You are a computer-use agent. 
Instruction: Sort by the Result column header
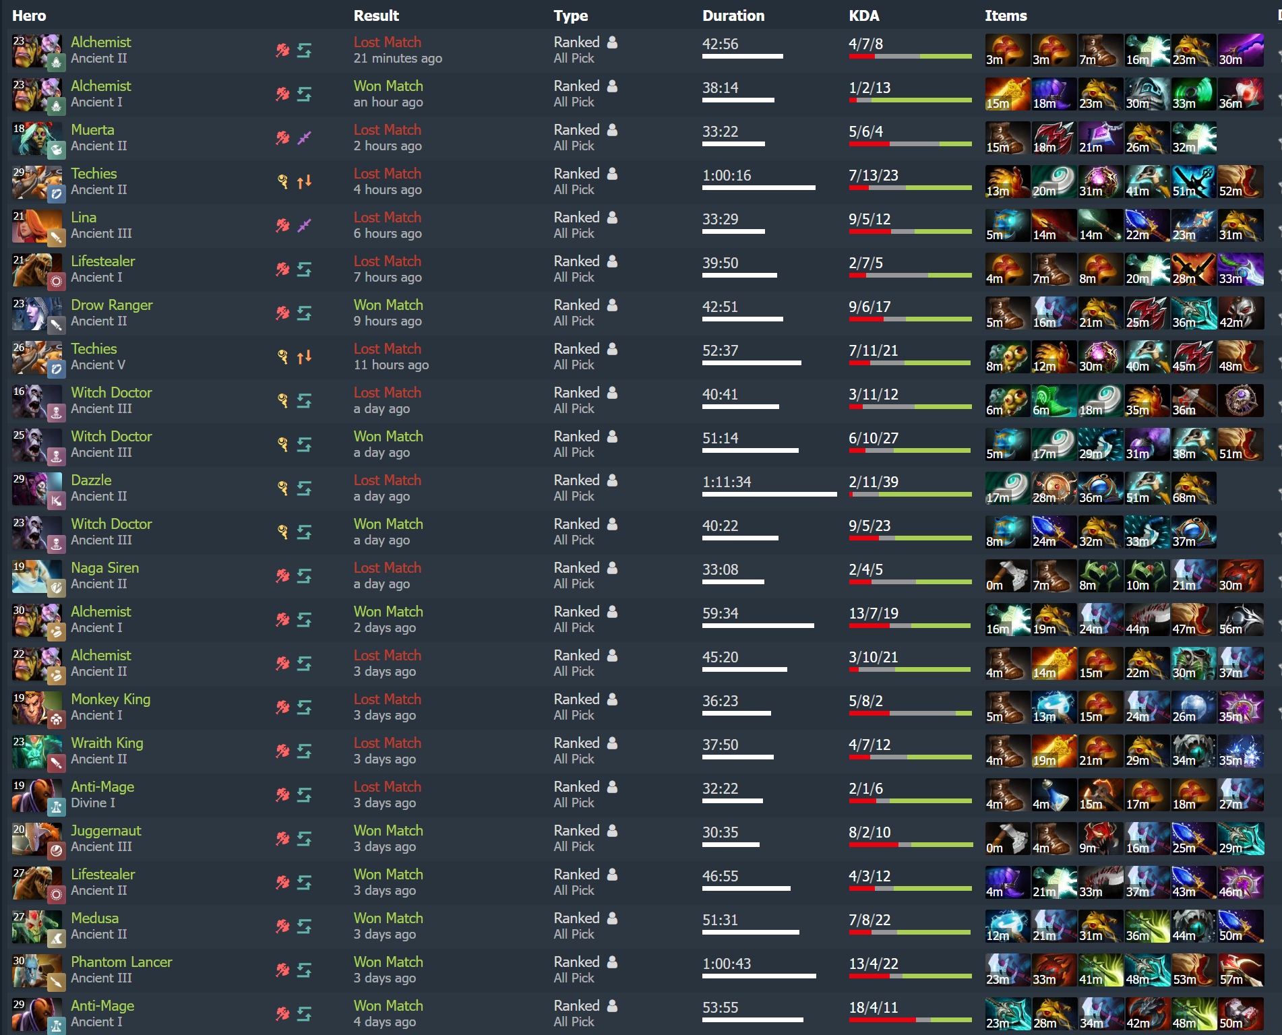(x=376, y=15)
